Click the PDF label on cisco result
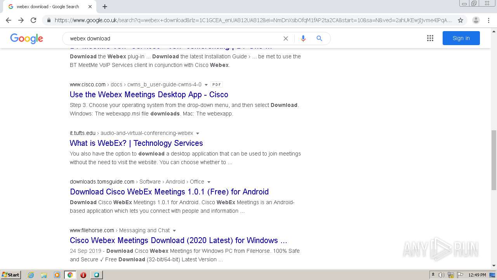This screenshot has height=280, width=497. 217,84
